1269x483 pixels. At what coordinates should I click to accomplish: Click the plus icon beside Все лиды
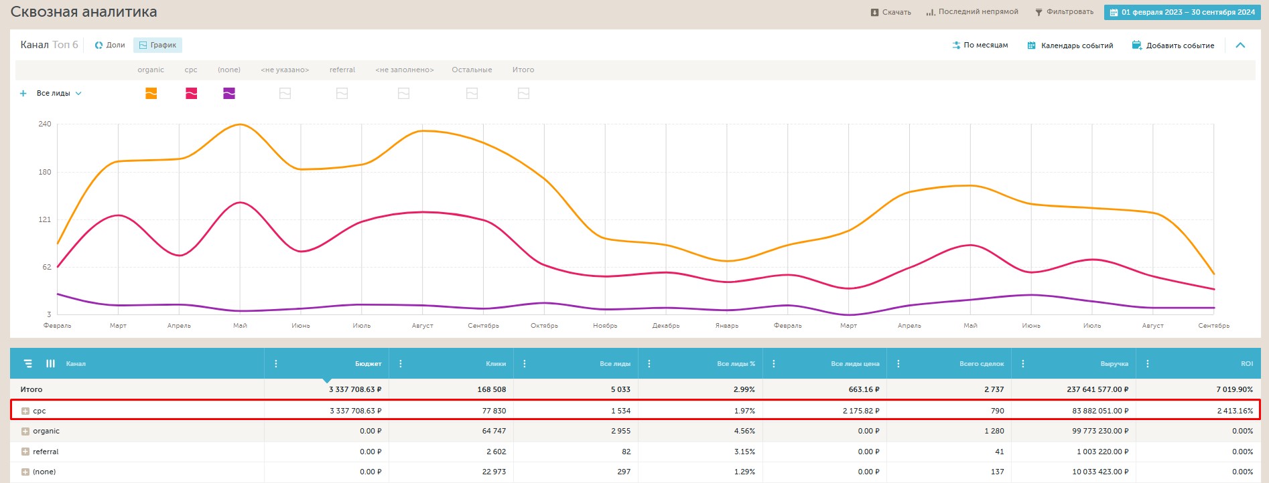tap(23, 94)
